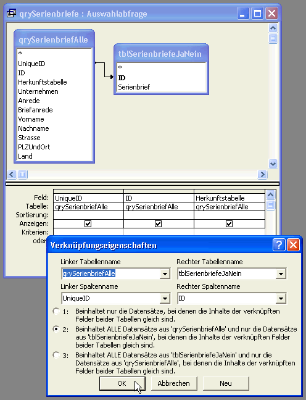Click scroll left arrow in table pane

click(x=12, y=175)
